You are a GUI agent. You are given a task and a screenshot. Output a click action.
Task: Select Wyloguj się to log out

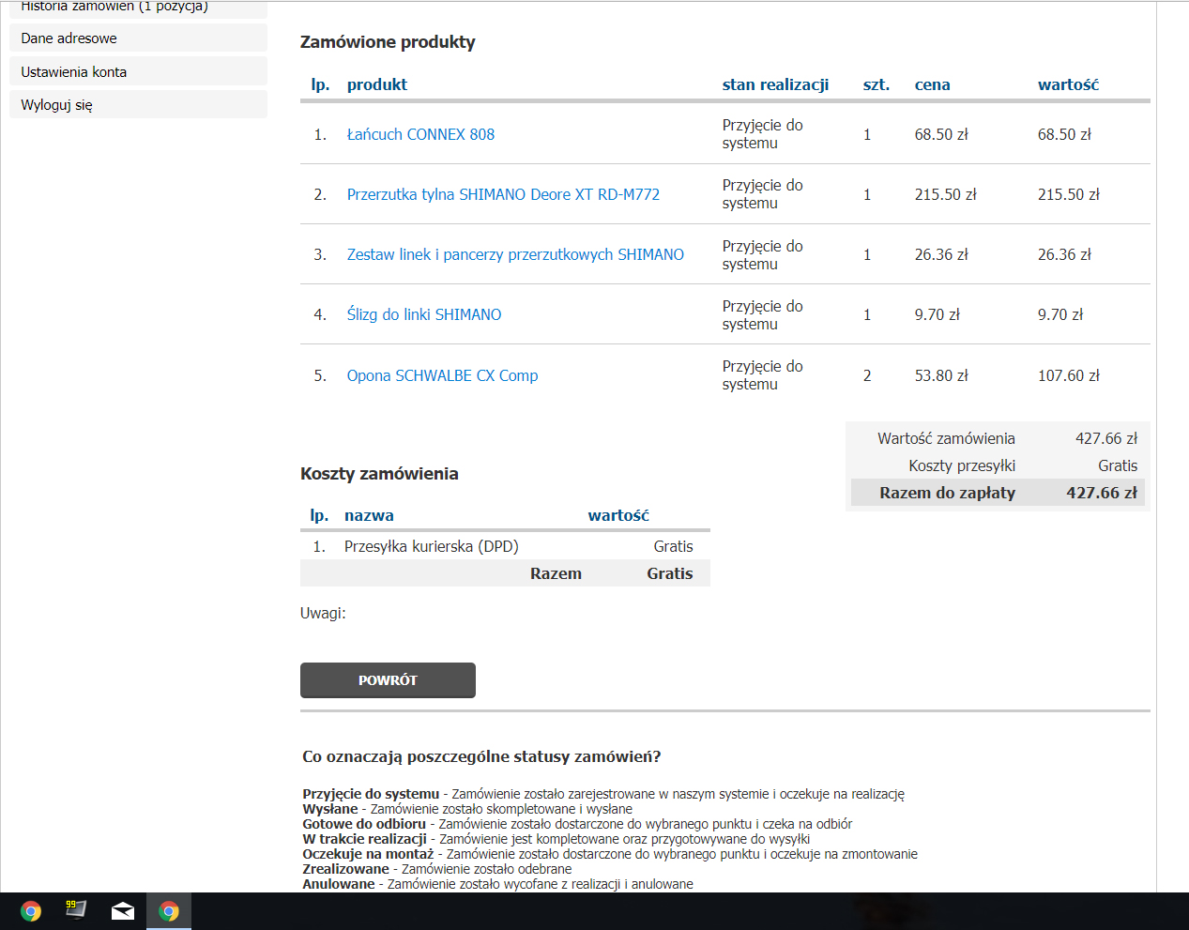[57, 105]
